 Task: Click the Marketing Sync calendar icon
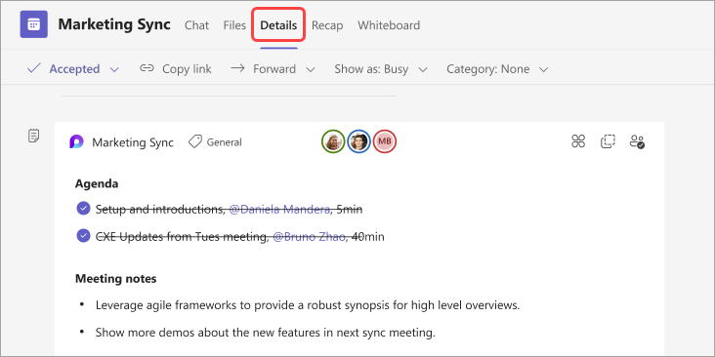click(34, 24)
